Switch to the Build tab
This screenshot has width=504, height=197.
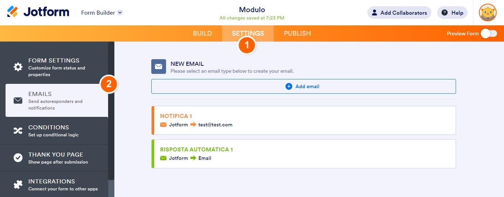coord(202,33)
